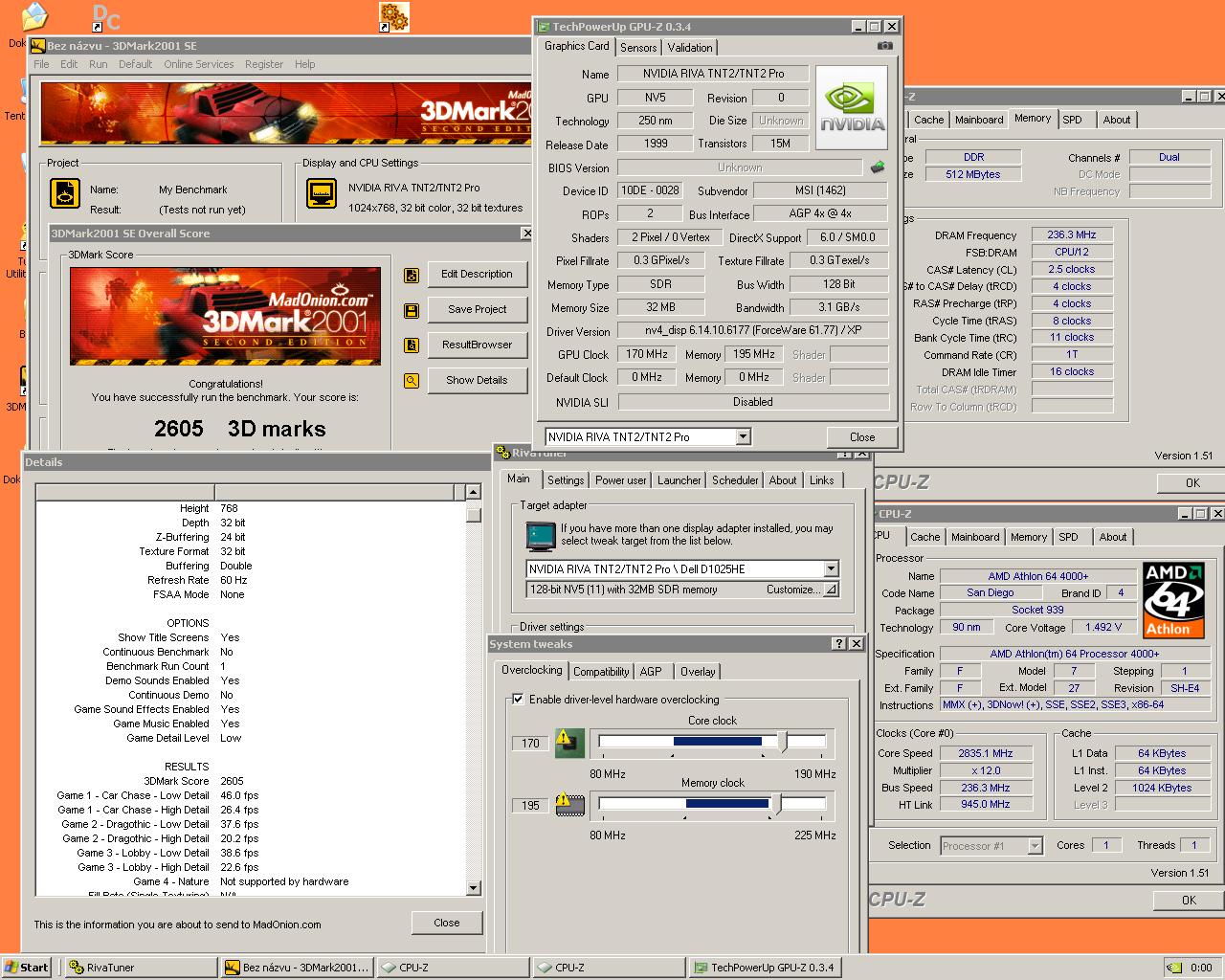The width and height of the screenshot is (1225, 980).
Task: Click help question button in System tweaks
Action: [839, 644]
